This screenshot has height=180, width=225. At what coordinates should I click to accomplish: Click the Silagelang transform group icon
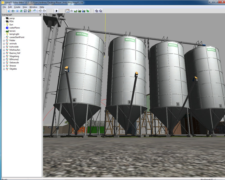(x=7, y=56)
